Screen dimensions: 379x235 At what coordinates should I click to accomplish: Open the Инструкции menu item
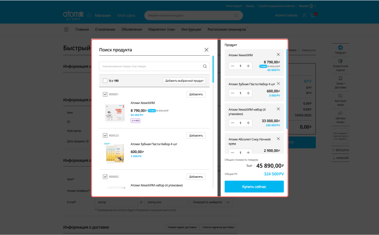tap(191, 29)
